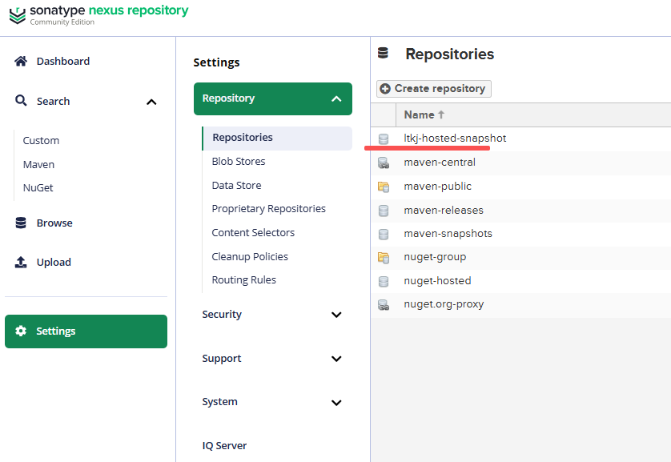The image size is (671, 462).
Task: Open the nuget-hosted repository
Action: point(437,280)
